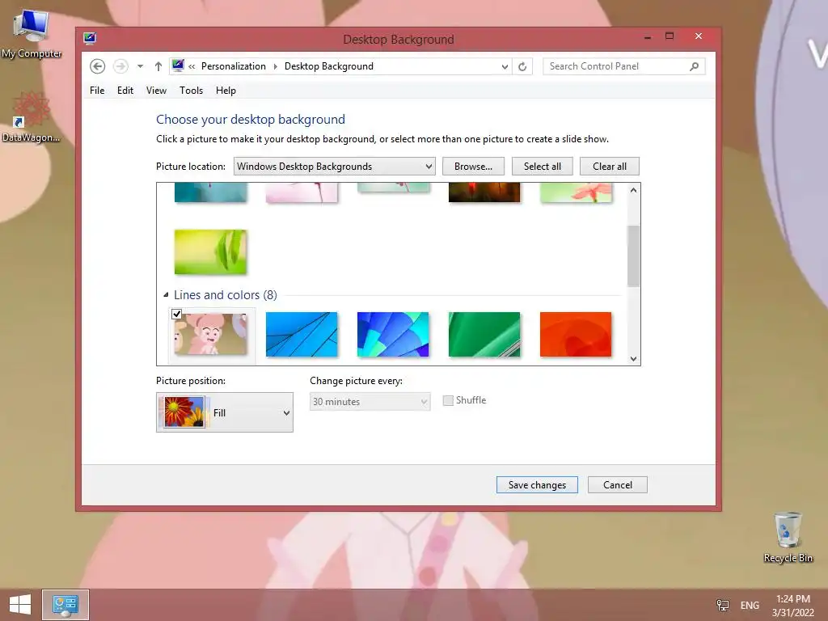Open My Computer desktop icon

click(x=32, y=33)
